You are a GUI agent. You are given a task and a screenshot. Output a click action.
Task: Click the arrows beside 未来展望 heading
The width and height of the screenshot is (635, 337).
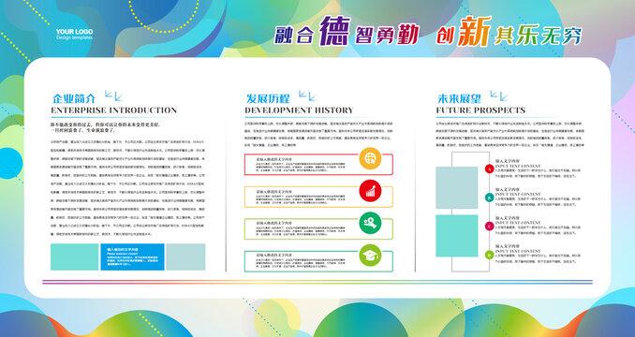point(498,95)
